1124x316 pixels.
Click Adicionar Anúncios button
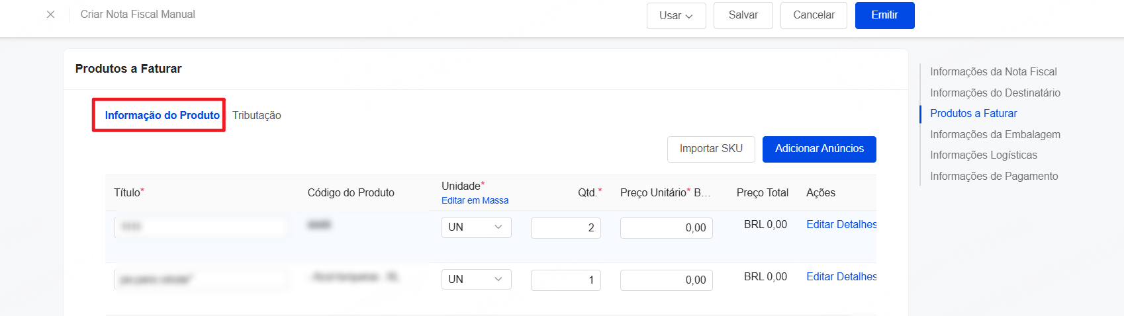820,149
